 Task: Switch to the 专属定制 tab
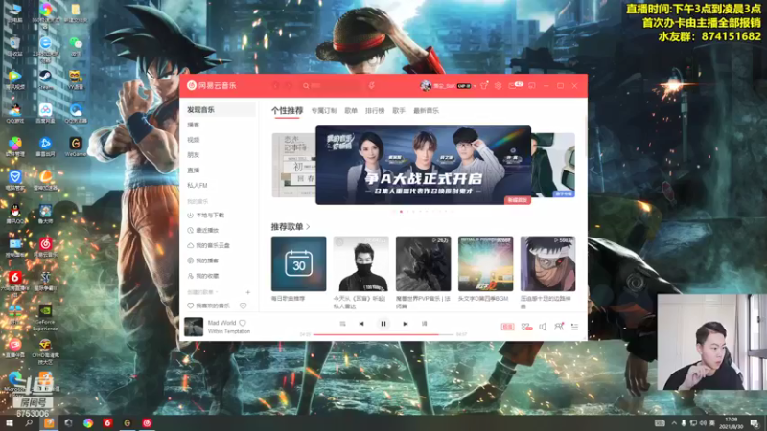(324, 111)
